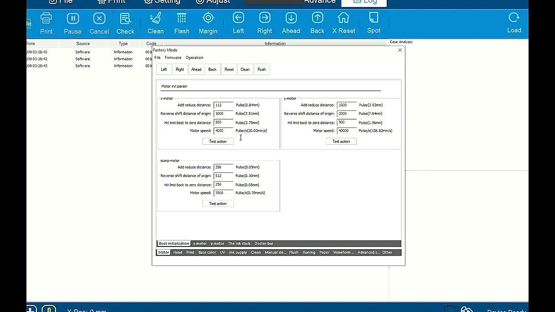Viewport: 555px width, 312px height.
Task: Edit x-motor Motor speed field
Action: (x=223, y=130)
